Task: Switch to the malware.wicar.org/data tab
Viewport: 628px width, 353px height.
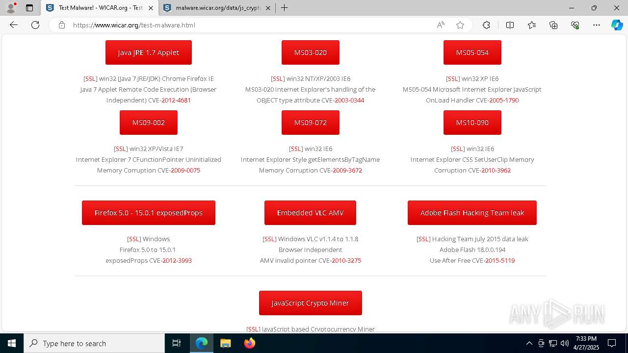Action: pos(217,8)
